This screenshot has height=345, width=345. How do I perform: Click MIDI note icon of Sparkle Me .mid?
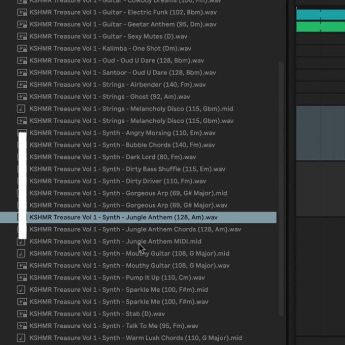[x=21, y=290]
